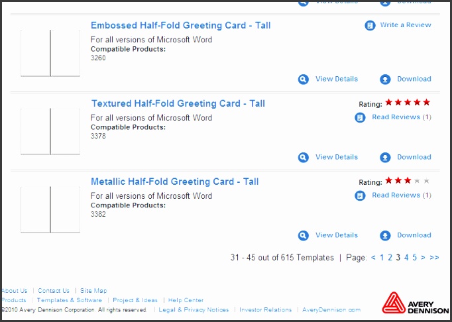Screen dimensions: 452x322
Task: Open Products footer link
Action: tap(14, 300)
